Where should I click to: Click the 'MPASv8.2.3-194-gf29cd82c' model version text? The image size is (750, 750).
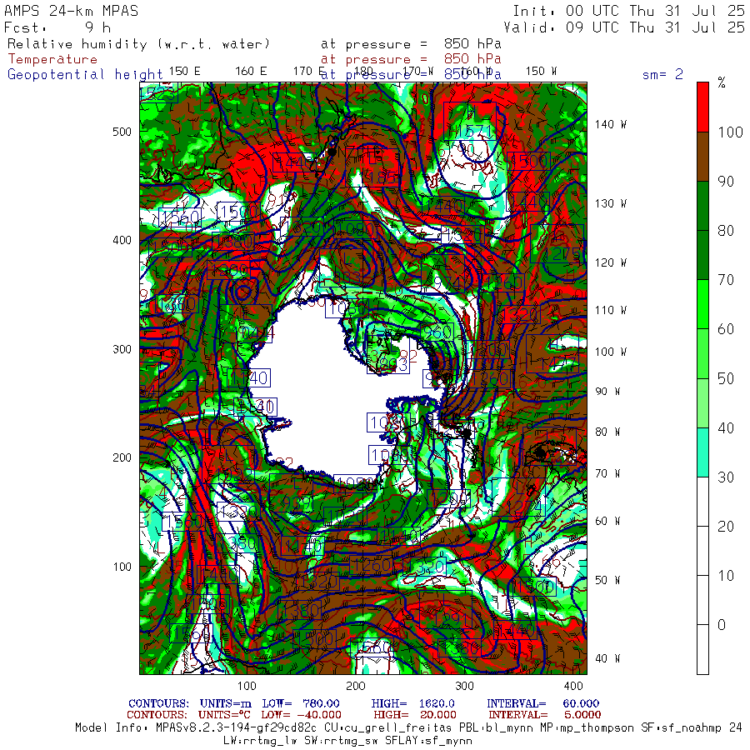click(236, 728)
